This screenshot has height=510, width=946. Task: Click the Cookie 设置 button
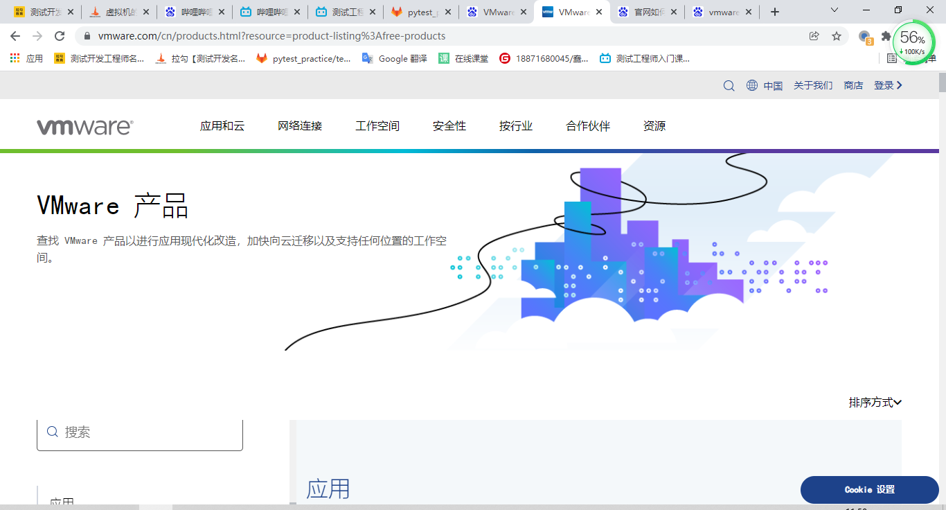(x=870, y=490)
